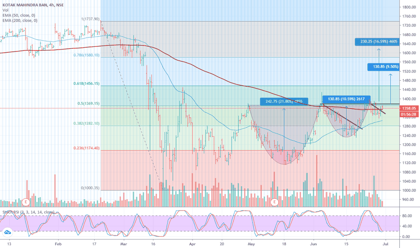This screenshot has height=248, width=420.
Task: Click the 1000.00 price axis value
Action: 409,190
